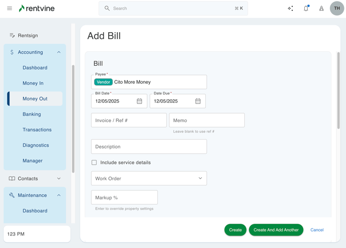Screen dimensions: 346x248
Task: Open Banking in the sidebar
Action: [32, 114]
